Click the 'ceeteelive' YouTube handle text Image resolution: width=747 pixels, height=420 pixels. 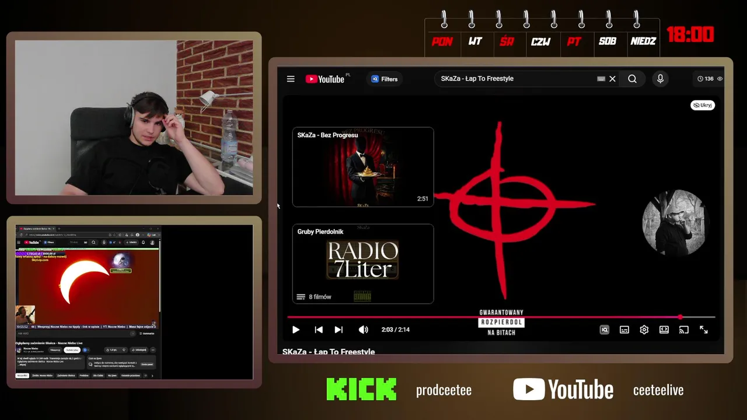pyautogui.click(x=658, y=390)
